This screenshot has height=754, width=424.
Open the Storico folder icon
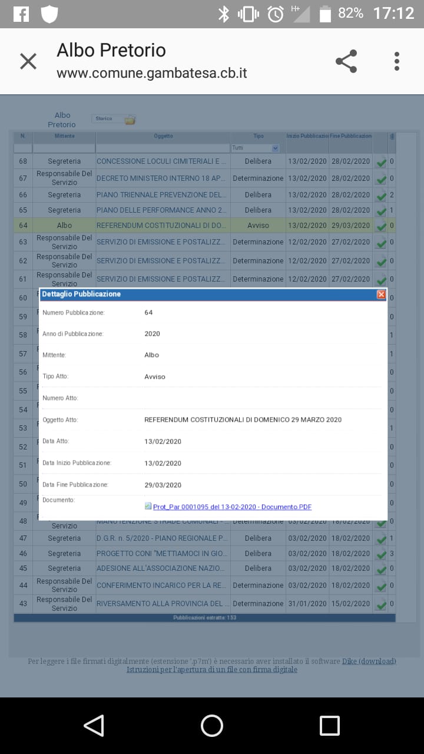click(x=130, y=120)
